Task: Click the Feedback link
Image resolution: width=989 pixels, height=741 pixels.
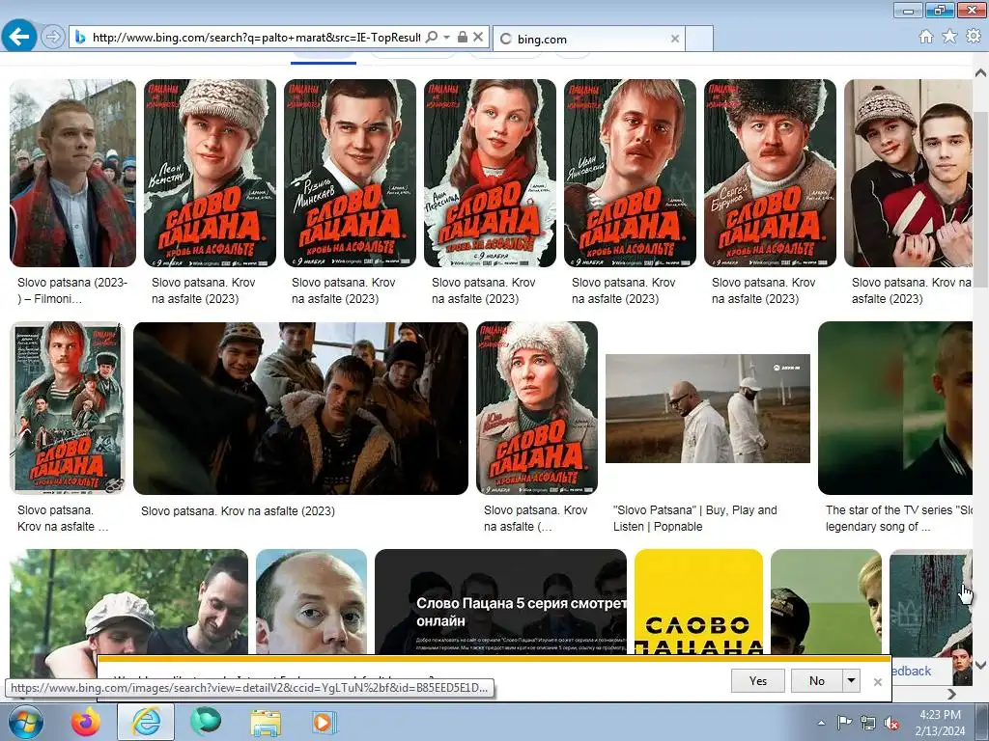Action: (x=912, y=672)
